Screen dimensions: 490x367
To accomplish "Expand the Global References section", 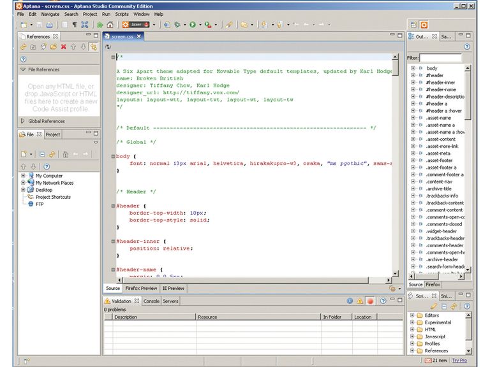I will click(x=22, y=121).
